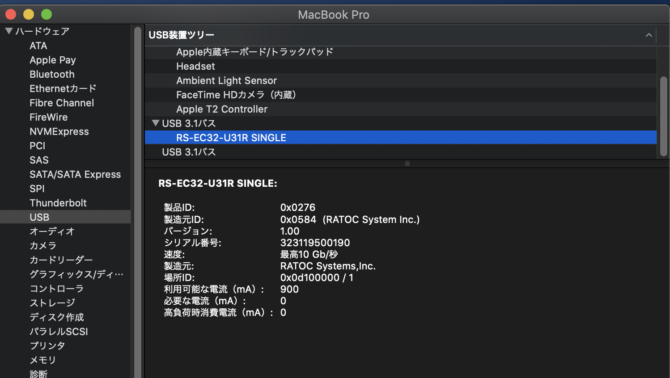Open the Ethernetカード section

(63, 88)
